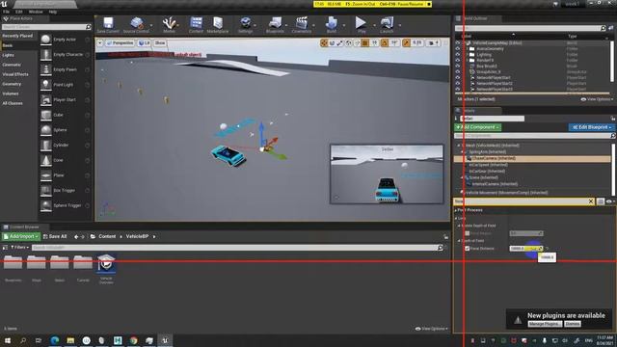Select the Lights category in Place Actors
The image size is (617, 347).
(9, 55)
